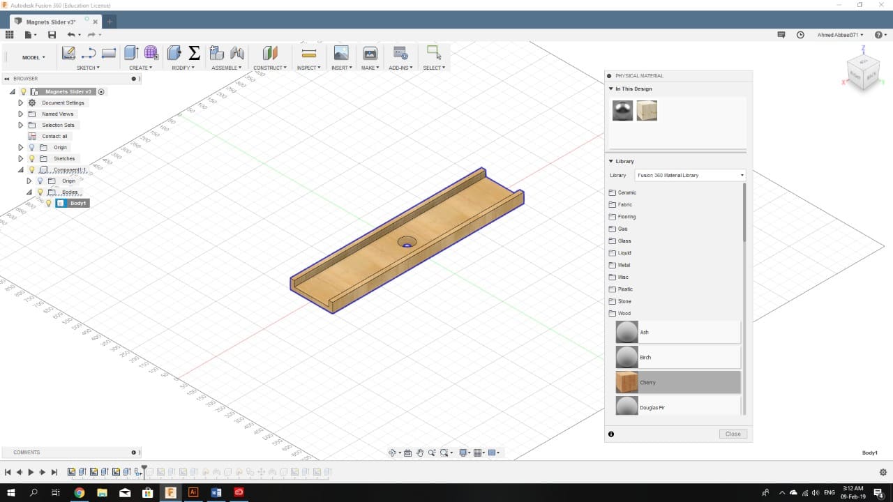Click the Close button in material panel
Viewport: 893px width, 502px height.
[733, 434]
